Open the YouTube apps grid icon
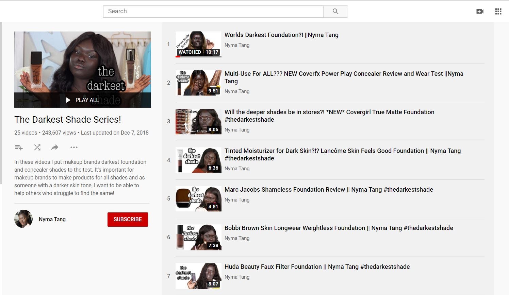The image size is (509, 295). coord(498,12)
